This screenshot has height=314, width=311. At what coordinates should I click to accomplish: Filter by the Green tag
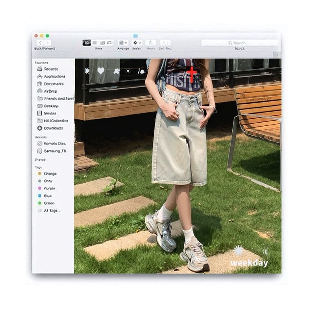pyautogui.click(x=46, y=203)
